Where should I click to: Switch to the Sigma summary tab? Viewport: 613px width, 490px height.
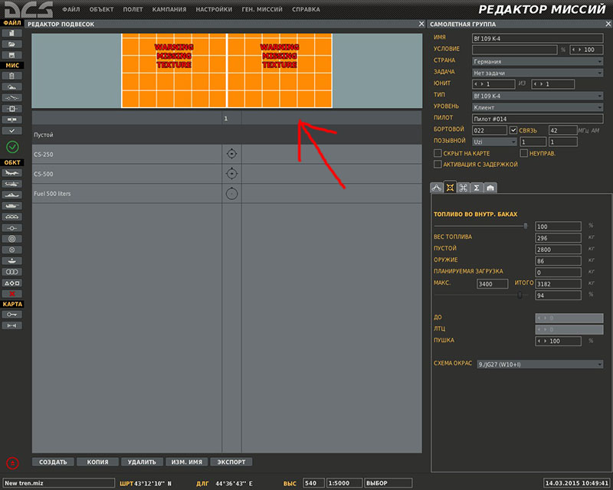pos(477,188)
